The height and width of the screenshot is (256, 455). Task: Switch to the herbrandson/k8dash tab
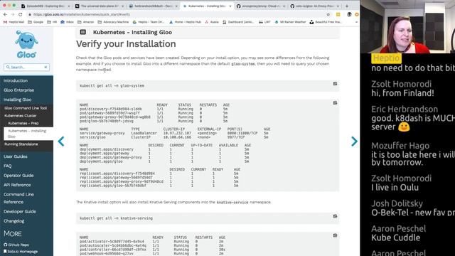pos(154,6)
